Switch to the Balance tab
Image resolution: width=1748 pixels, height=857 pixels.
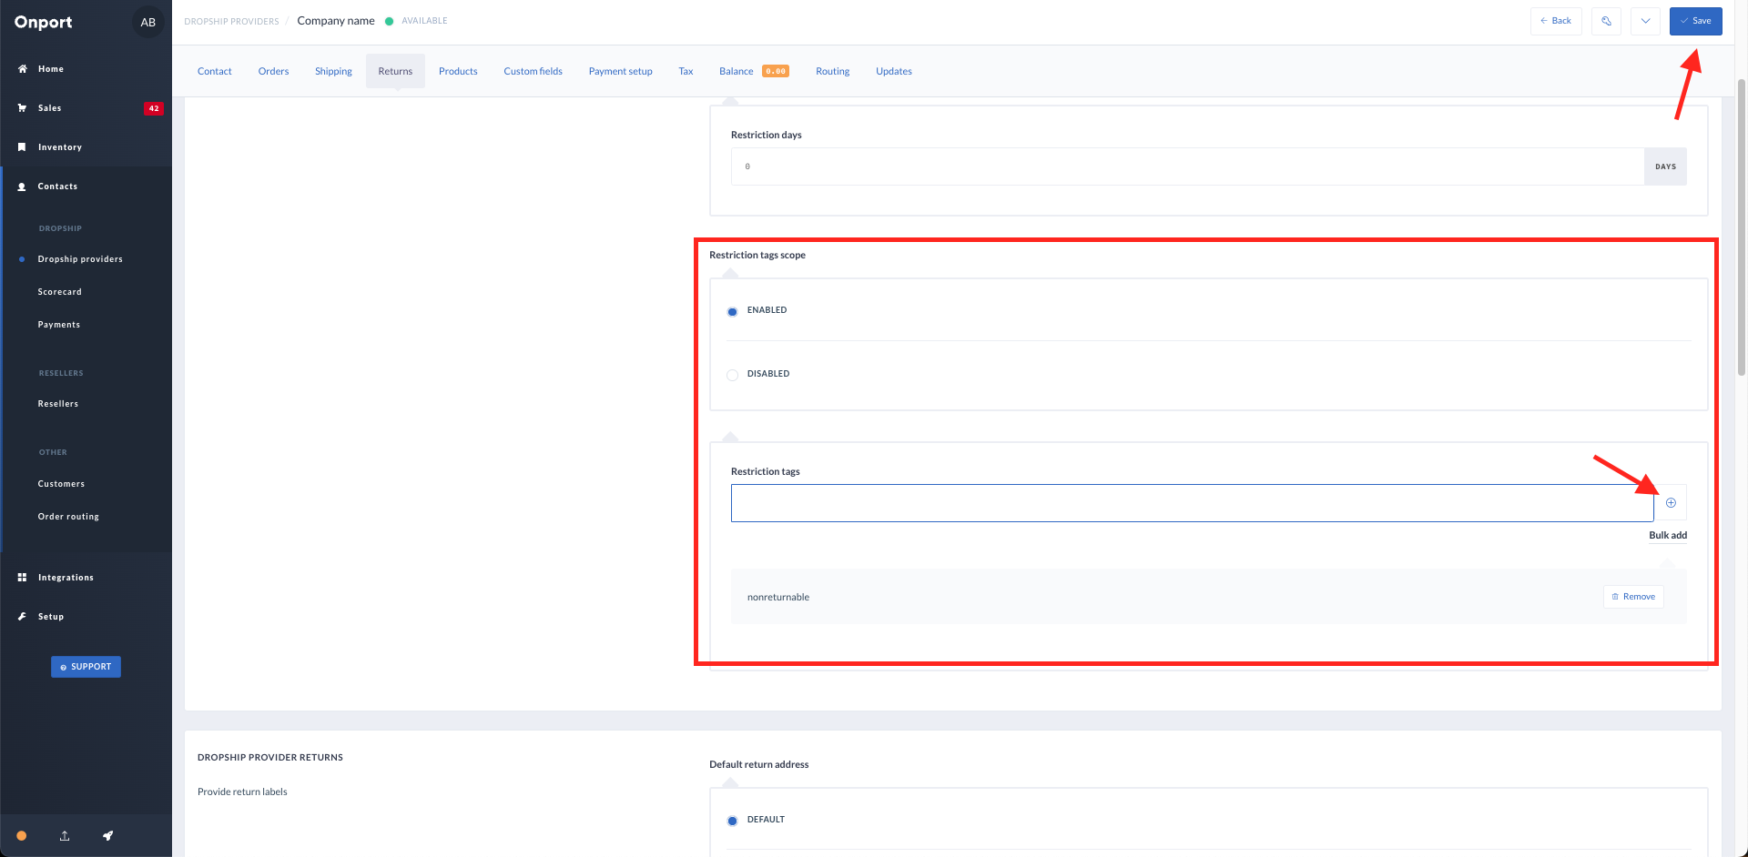coord(754,71)
